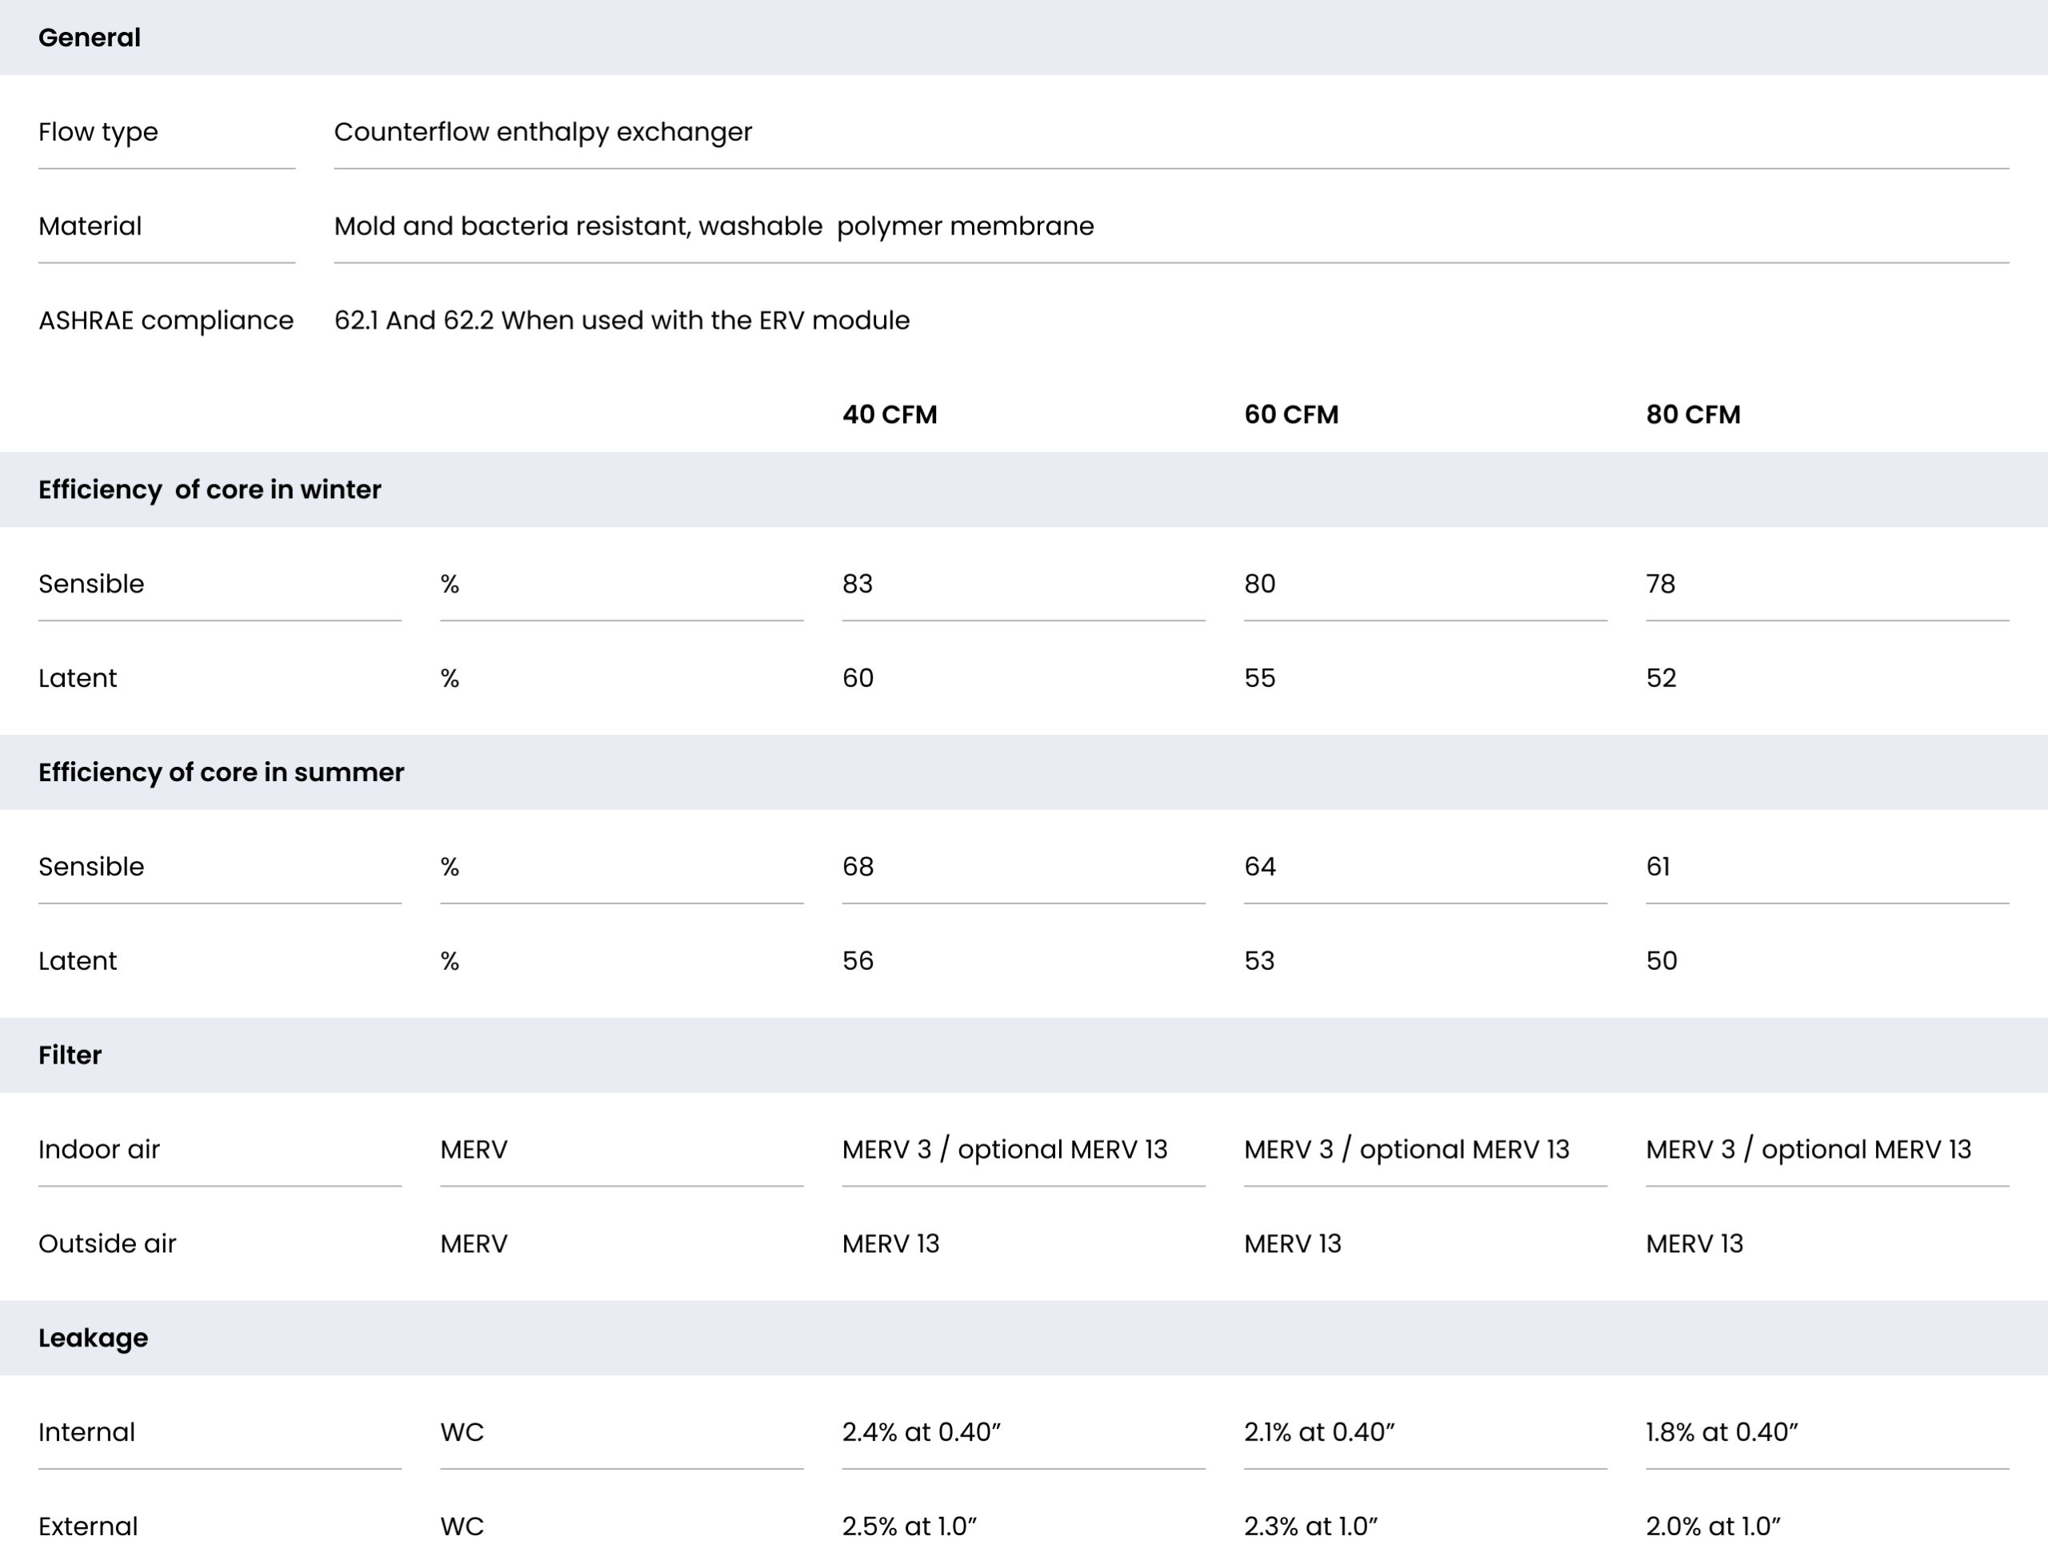Click the WC unit in Internal row
The height and width of the screenshot is (1564, 2048).
(462, 1433)
